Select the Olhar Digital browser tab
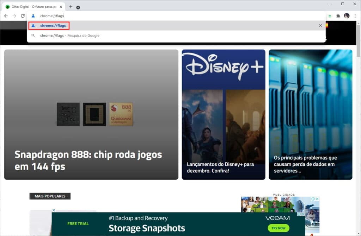Viewport: 361px width, 236px height. [x=33, y=7]
